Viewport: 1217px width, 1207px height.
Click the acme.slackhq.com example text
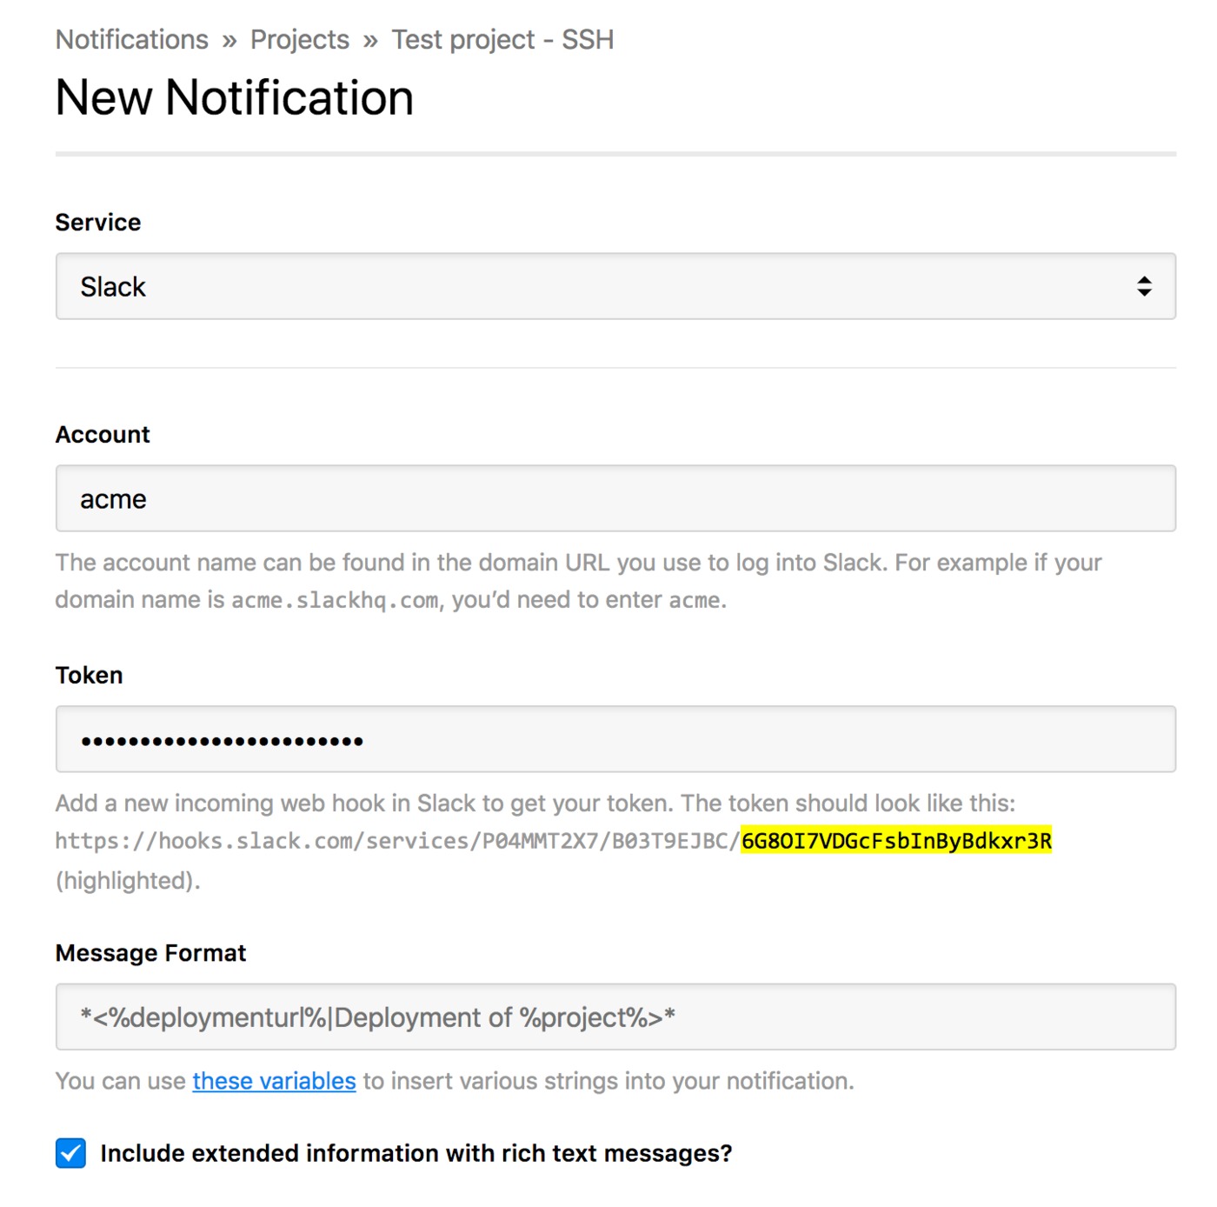click(x=335, y=600)
